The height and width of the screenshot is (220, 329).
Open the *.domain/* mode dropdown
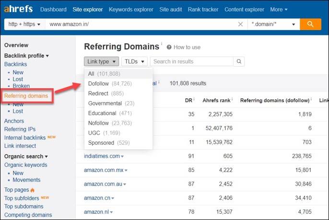[x=273, y=24]
